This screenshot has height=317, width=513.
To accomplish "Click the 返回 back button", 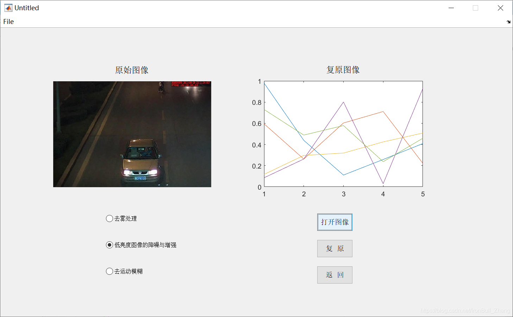I will pos(334,275).
